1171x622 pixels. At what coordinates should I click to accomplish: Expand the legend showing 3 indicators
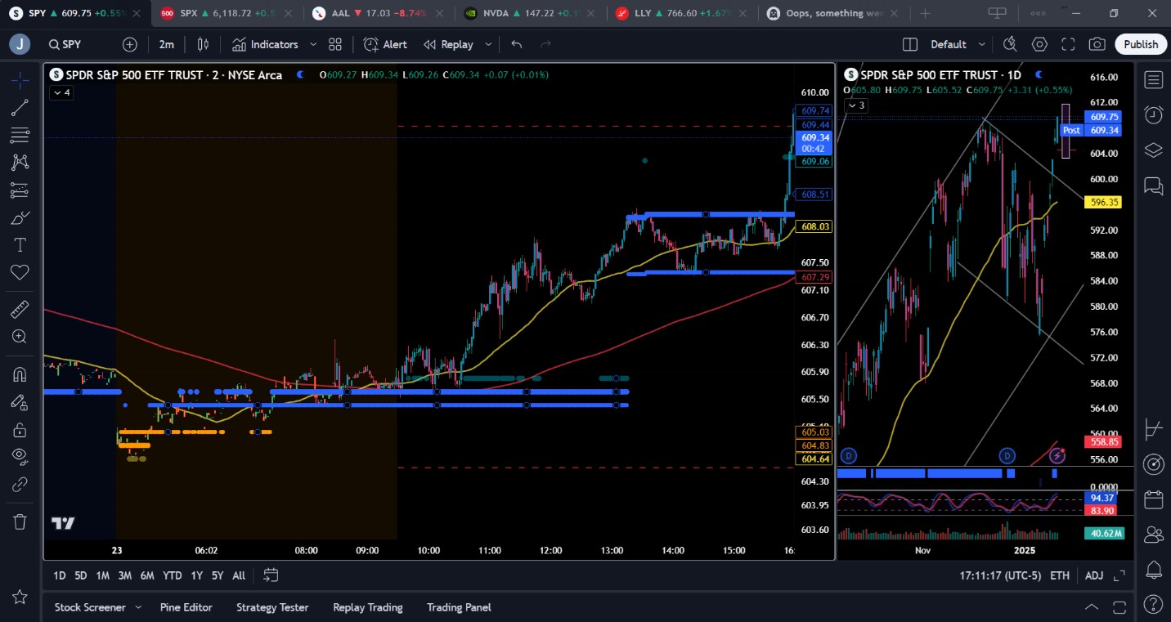coord(855,105)
